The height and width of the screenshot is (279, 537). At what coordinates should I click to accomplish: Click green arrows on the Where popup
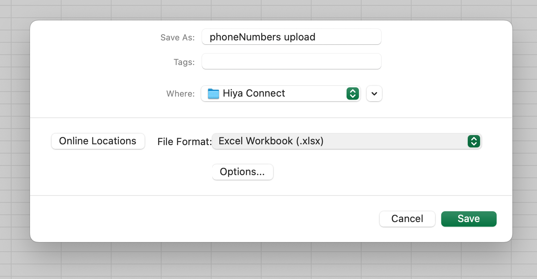pos(353,94)
